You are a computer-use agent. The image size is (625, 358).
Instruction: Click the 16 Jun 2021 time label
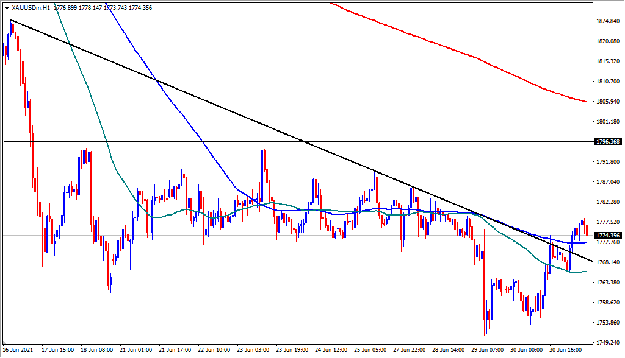point(18,350)
